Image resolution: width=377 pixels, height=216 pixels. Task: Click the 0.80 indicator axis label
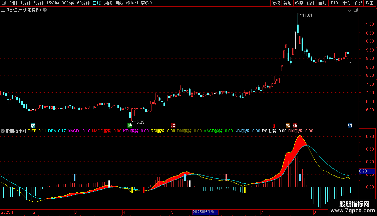370,137
